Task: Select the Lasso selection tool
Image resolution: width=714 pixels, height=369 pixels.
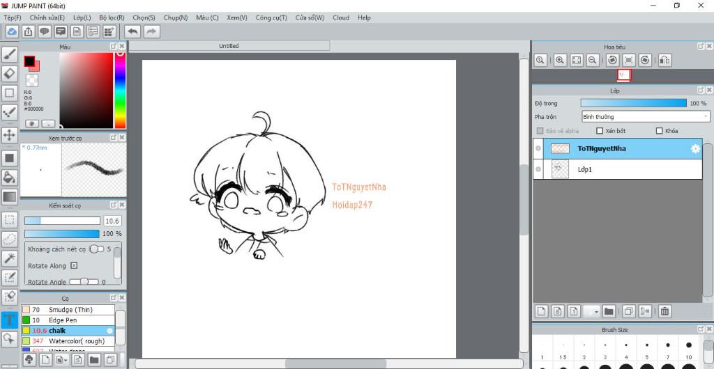Action: tap(10, 239)
